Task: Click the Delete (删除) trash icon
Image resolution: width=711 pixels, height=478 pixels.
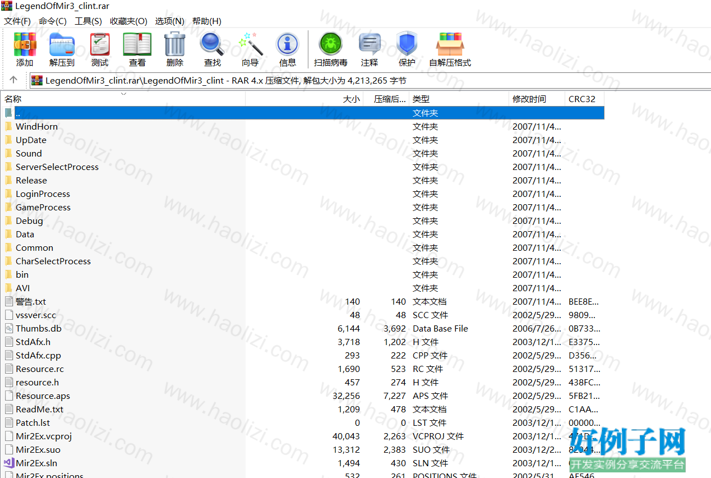Action: [x=175, y=44]
